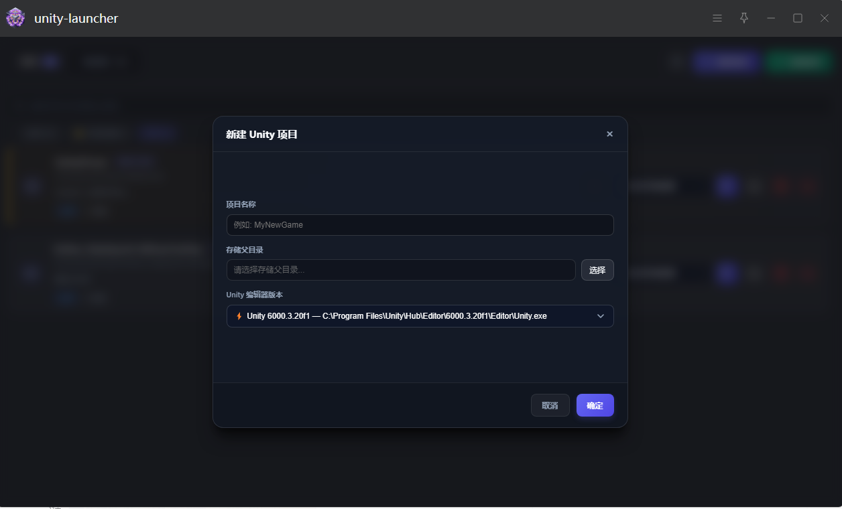This screenshot has width=842, height=509.
Task: Click the 项目名称 label
Action: tap(241, 204)
